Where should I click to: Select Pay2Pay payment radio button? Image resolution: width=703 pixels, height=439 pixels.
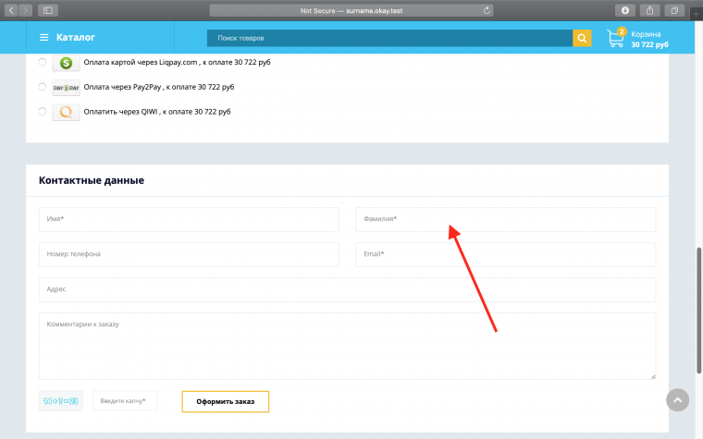43,87
